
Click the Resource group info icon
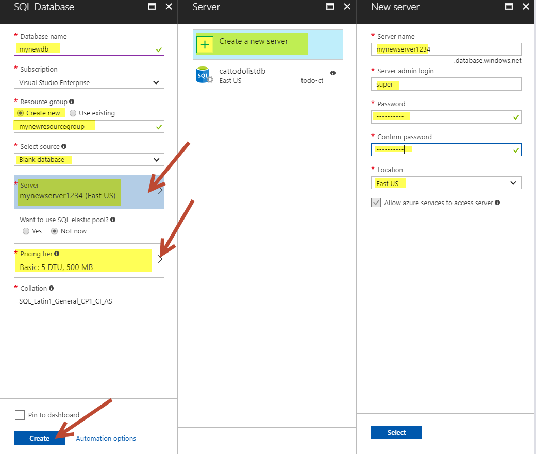coord(72,102)
